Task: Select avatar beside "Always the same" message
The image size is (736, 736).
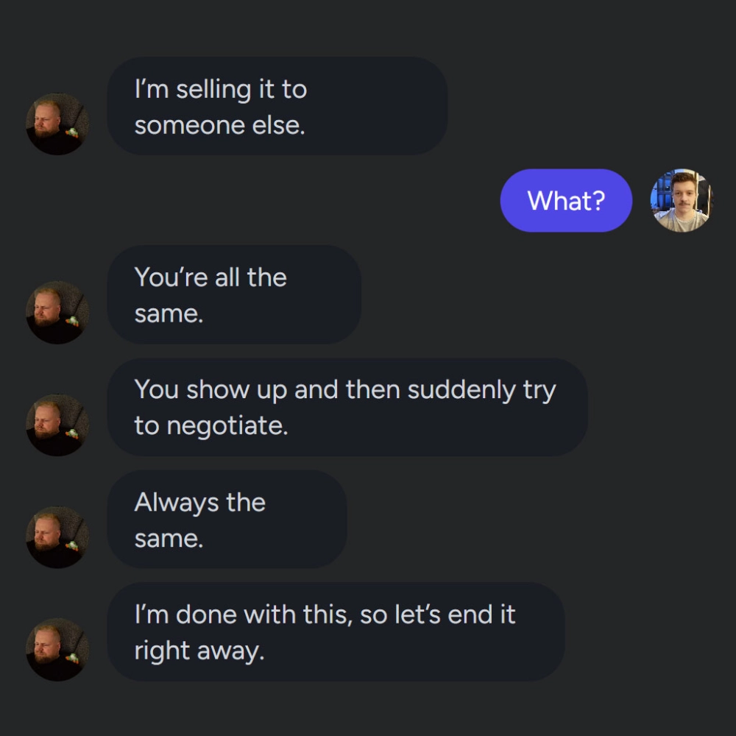Action: (x=57, y=537)
